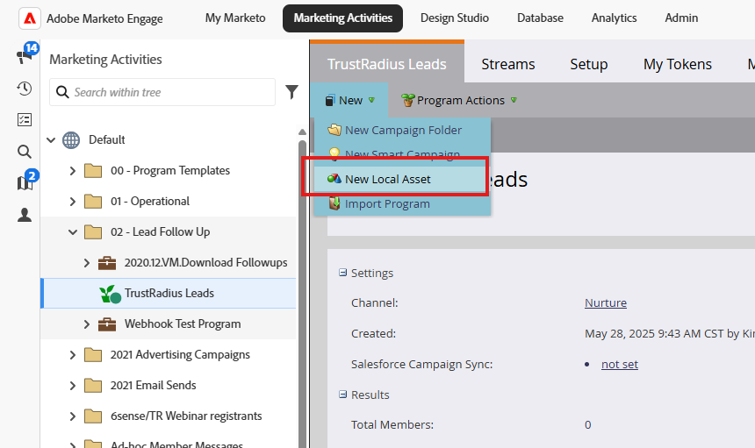Expand the 6sense/TR Webinar registrants chevron

(73, 416)
